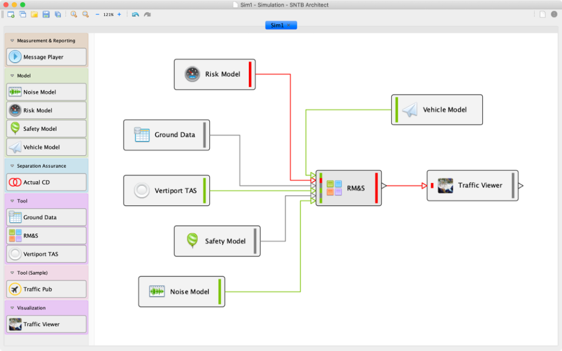Increase zoom with the plus button
This screenshot has width=562, height=351.
[x=119, y=14]
